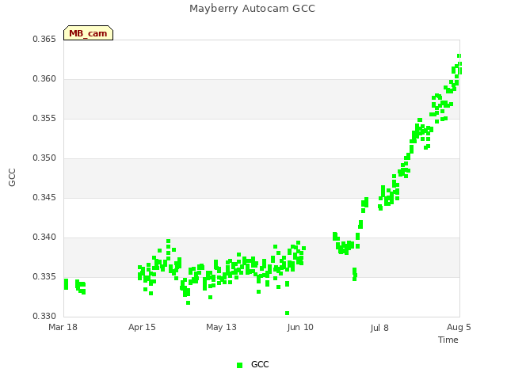Click the green GCC legend swatch
Viewport: 507px width, 380px height.
coord(239,365)
